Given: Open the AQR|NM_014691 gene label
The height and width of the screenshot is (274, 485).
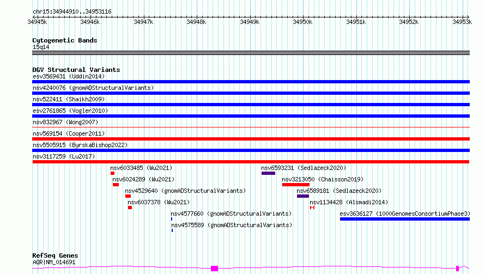Looking at the screenshot, I should [x=54, y=262].
